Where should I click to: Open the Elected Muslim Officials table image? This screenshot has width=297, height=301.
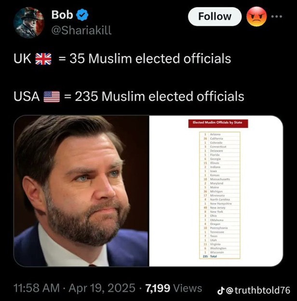[x=216, y=191]
